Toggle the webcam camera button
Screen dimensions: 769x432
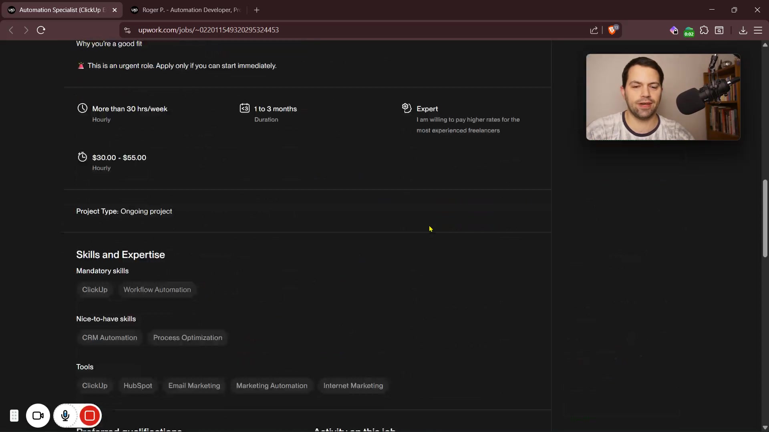coord(38,416)
